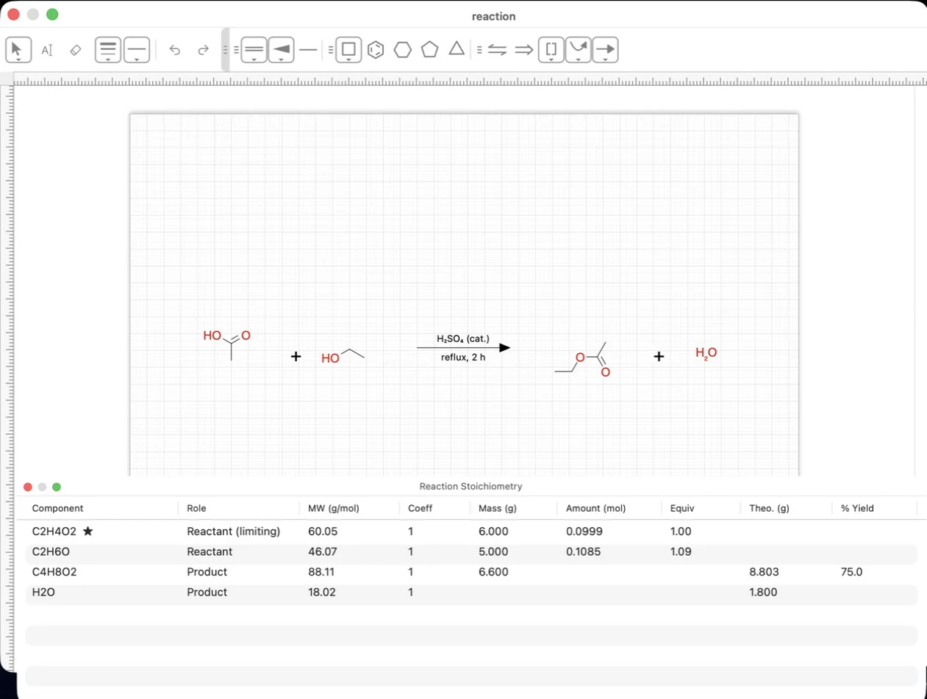The image size is (927, 699).
Task: Click the Equiv column header
Action: click(x=682, y=508)
